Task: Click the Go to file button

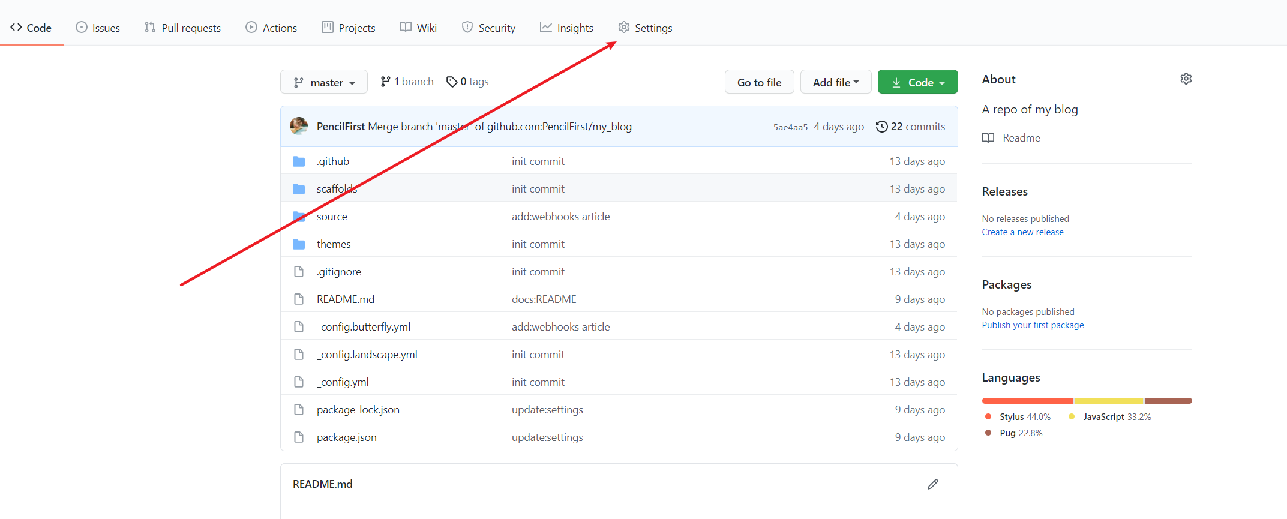Action: point(759,82)
